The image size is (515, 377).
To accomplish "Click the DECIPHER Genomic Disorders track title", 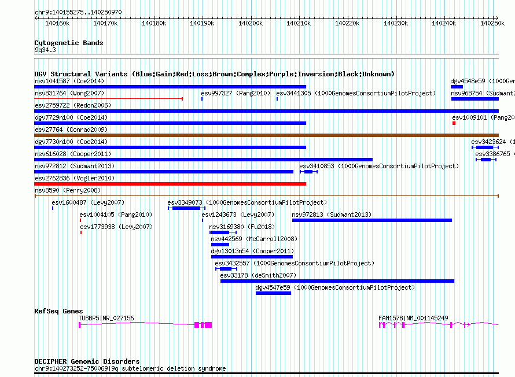I will (87, 361).
